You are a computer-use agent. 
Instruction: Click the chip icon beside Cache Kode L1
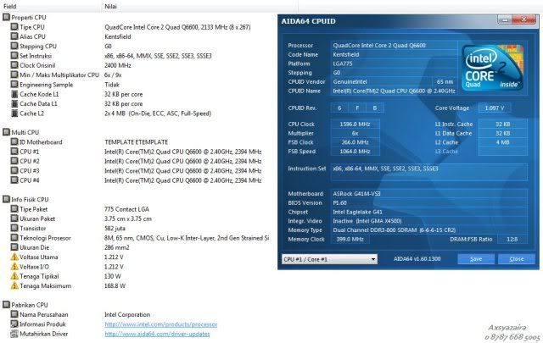[x=14, y=94]
